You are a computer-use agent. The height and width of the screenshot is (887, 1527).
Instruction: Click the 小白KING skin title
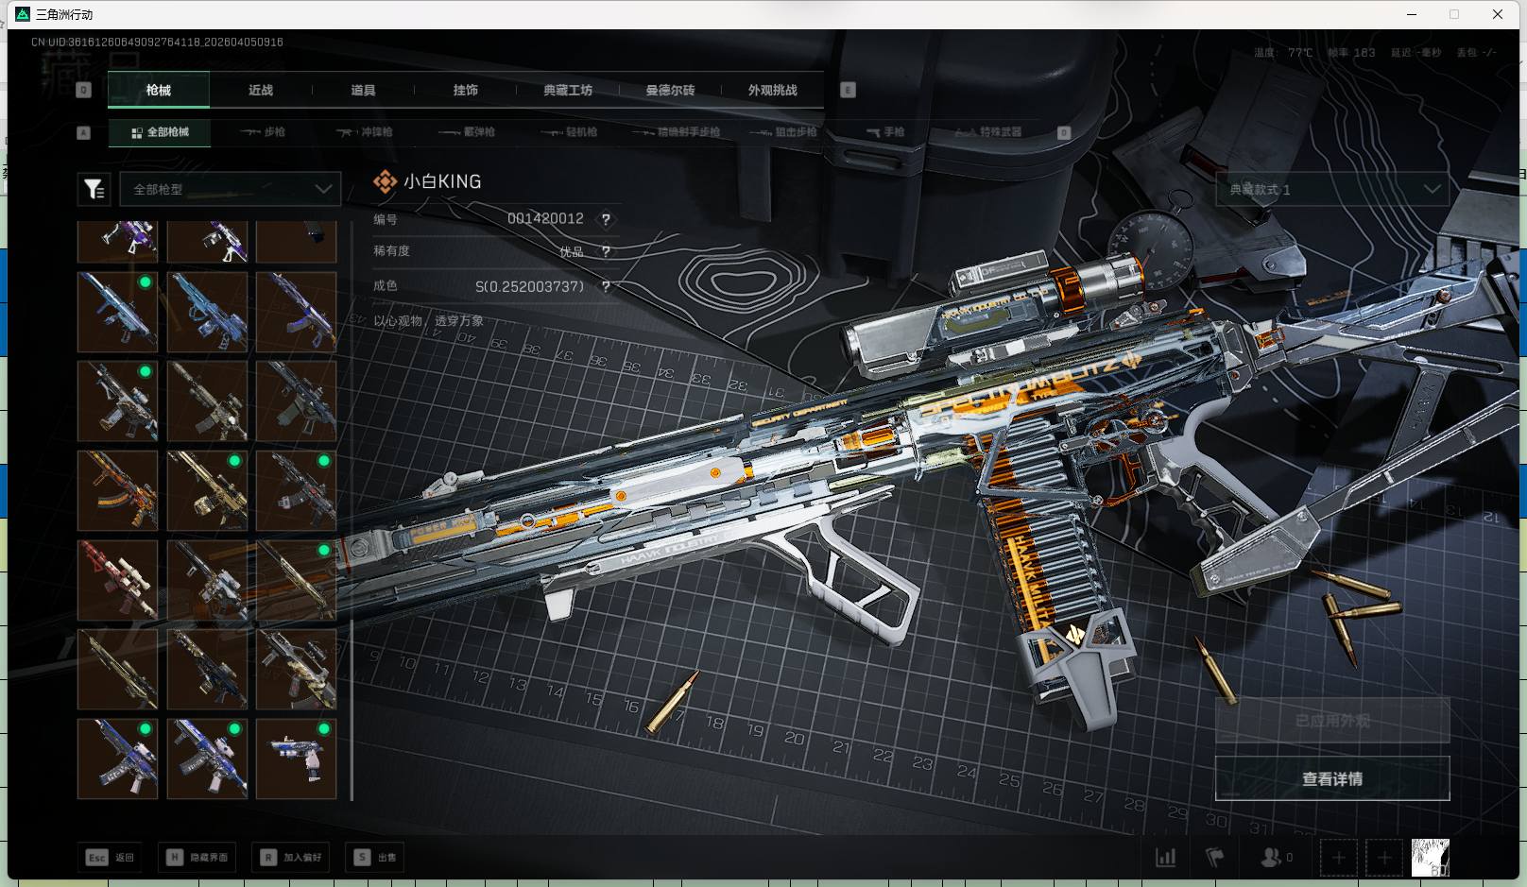442,181
